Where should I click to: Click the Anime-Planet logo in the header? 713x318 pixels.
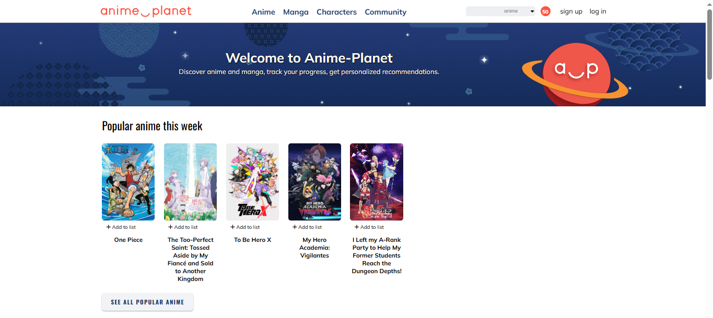146,11
